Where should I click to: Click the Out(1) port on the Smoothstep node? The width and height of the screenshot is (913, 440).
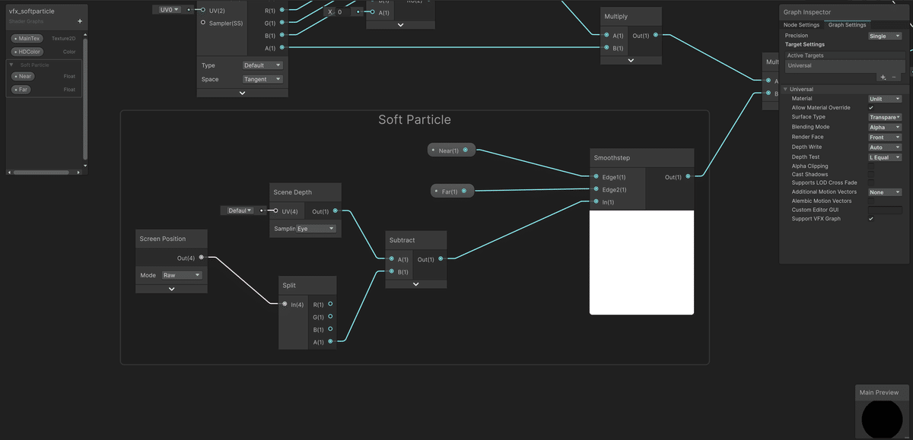pos(687,176)
